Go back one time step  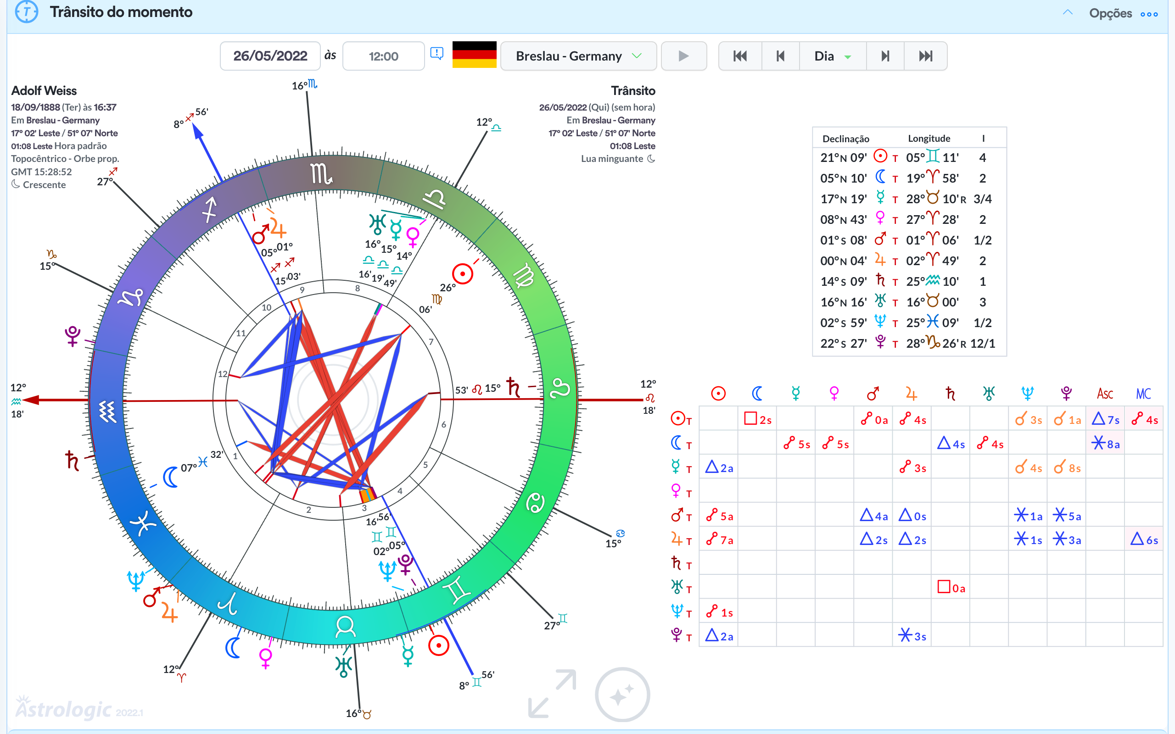(780, 56)
